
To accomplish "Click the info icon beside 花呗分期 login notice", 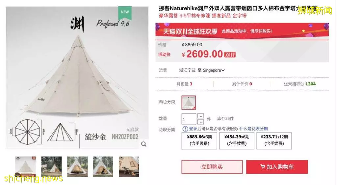I will [x=185, y=129].
